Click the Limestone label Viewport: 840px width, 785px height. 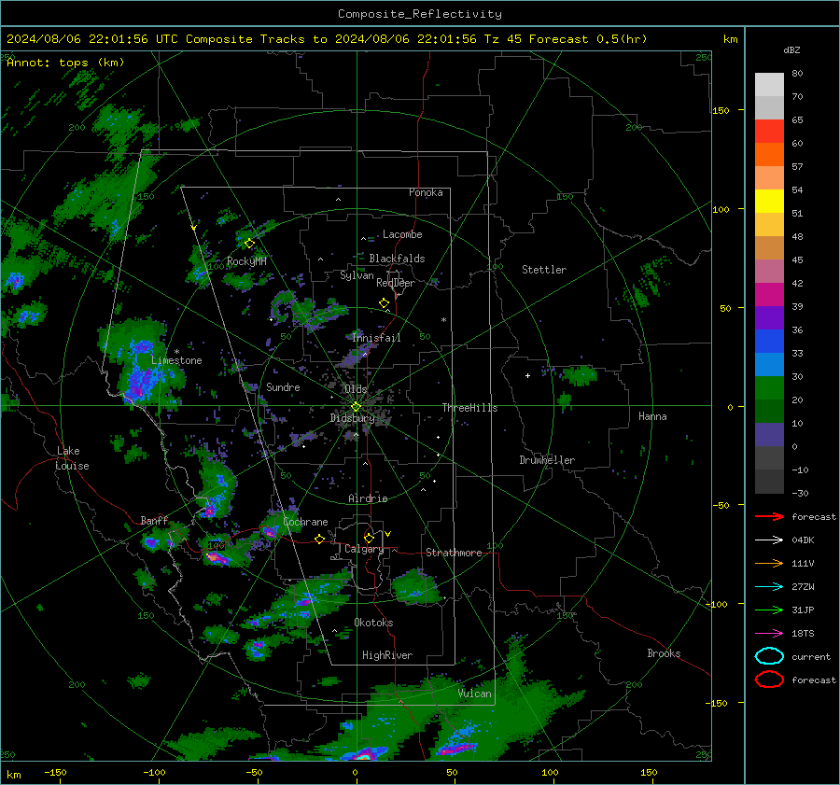[176, 360]
